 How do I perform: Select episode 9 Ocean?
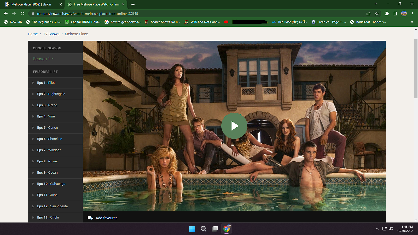[x=55, y=173]
